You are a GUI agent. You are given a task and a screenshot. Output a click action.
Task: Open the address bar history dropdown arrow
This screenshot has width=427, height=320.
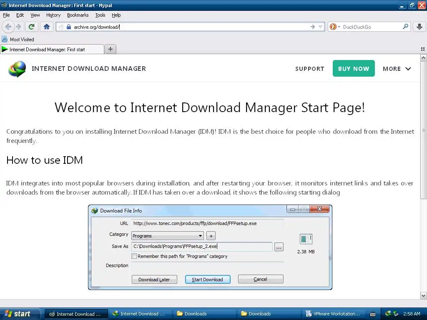point(321,27)
